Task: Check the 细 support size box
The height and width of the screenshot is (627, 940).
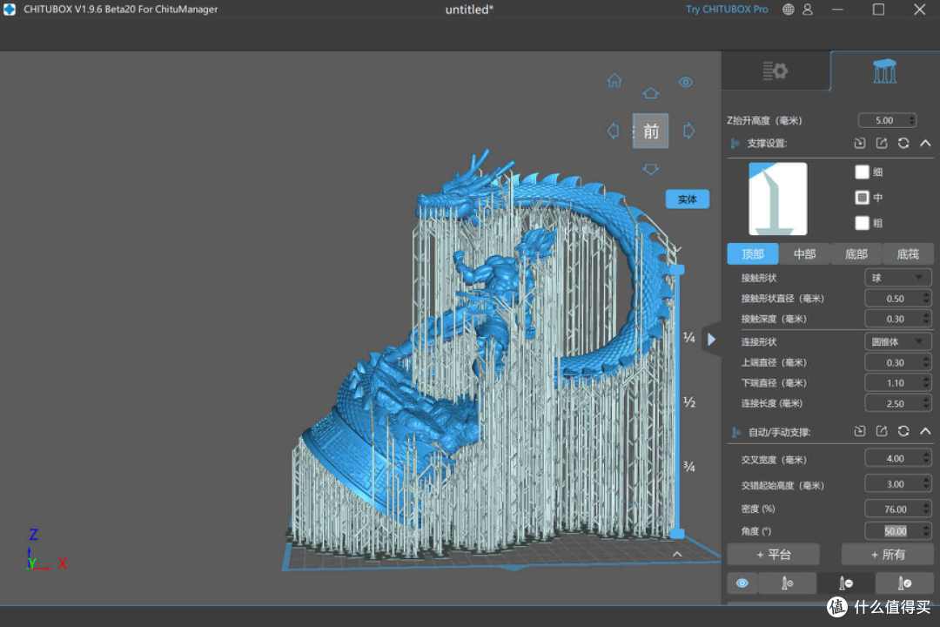Action: 862,172
